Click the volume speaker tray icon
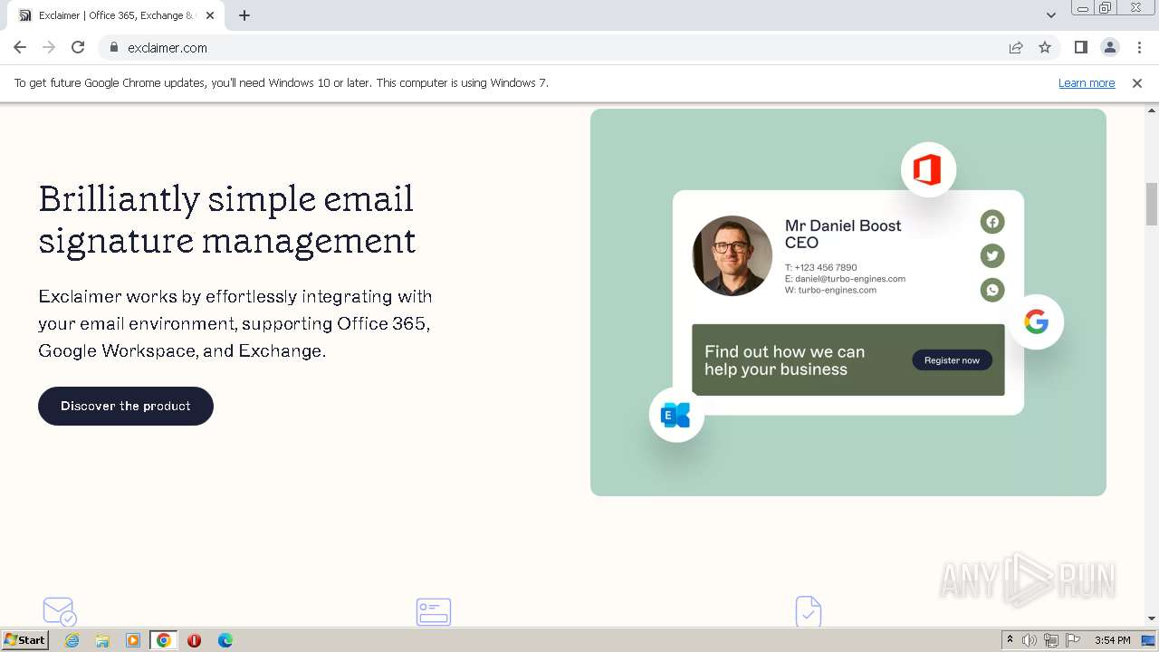This screenshot has height=652, width=1159. [1030, 640]
